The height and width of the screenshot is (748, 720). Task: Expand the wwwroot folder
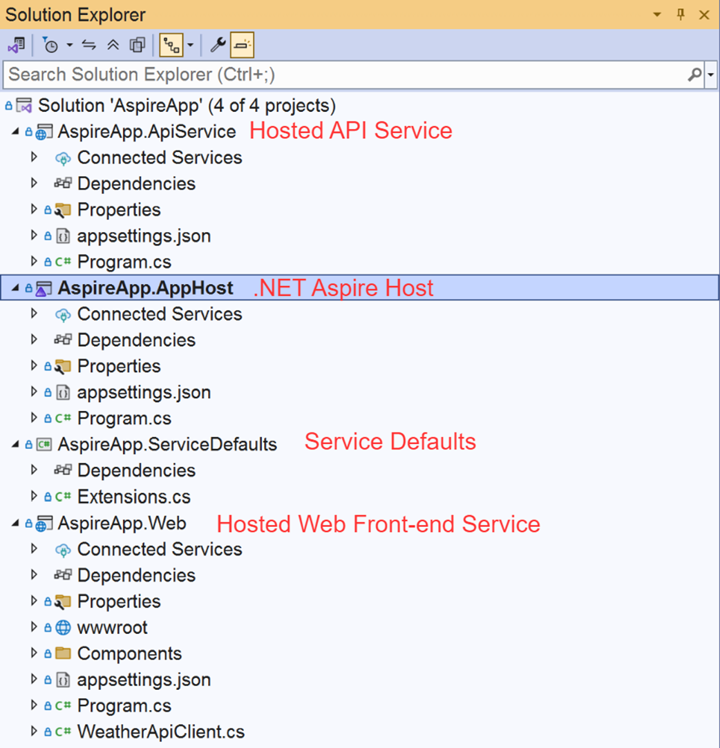[34, 627]
